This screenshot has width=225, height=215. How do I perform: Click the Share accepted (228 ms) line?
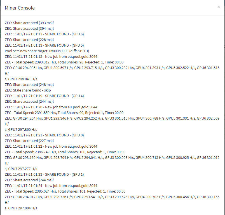tap(29, 40)
